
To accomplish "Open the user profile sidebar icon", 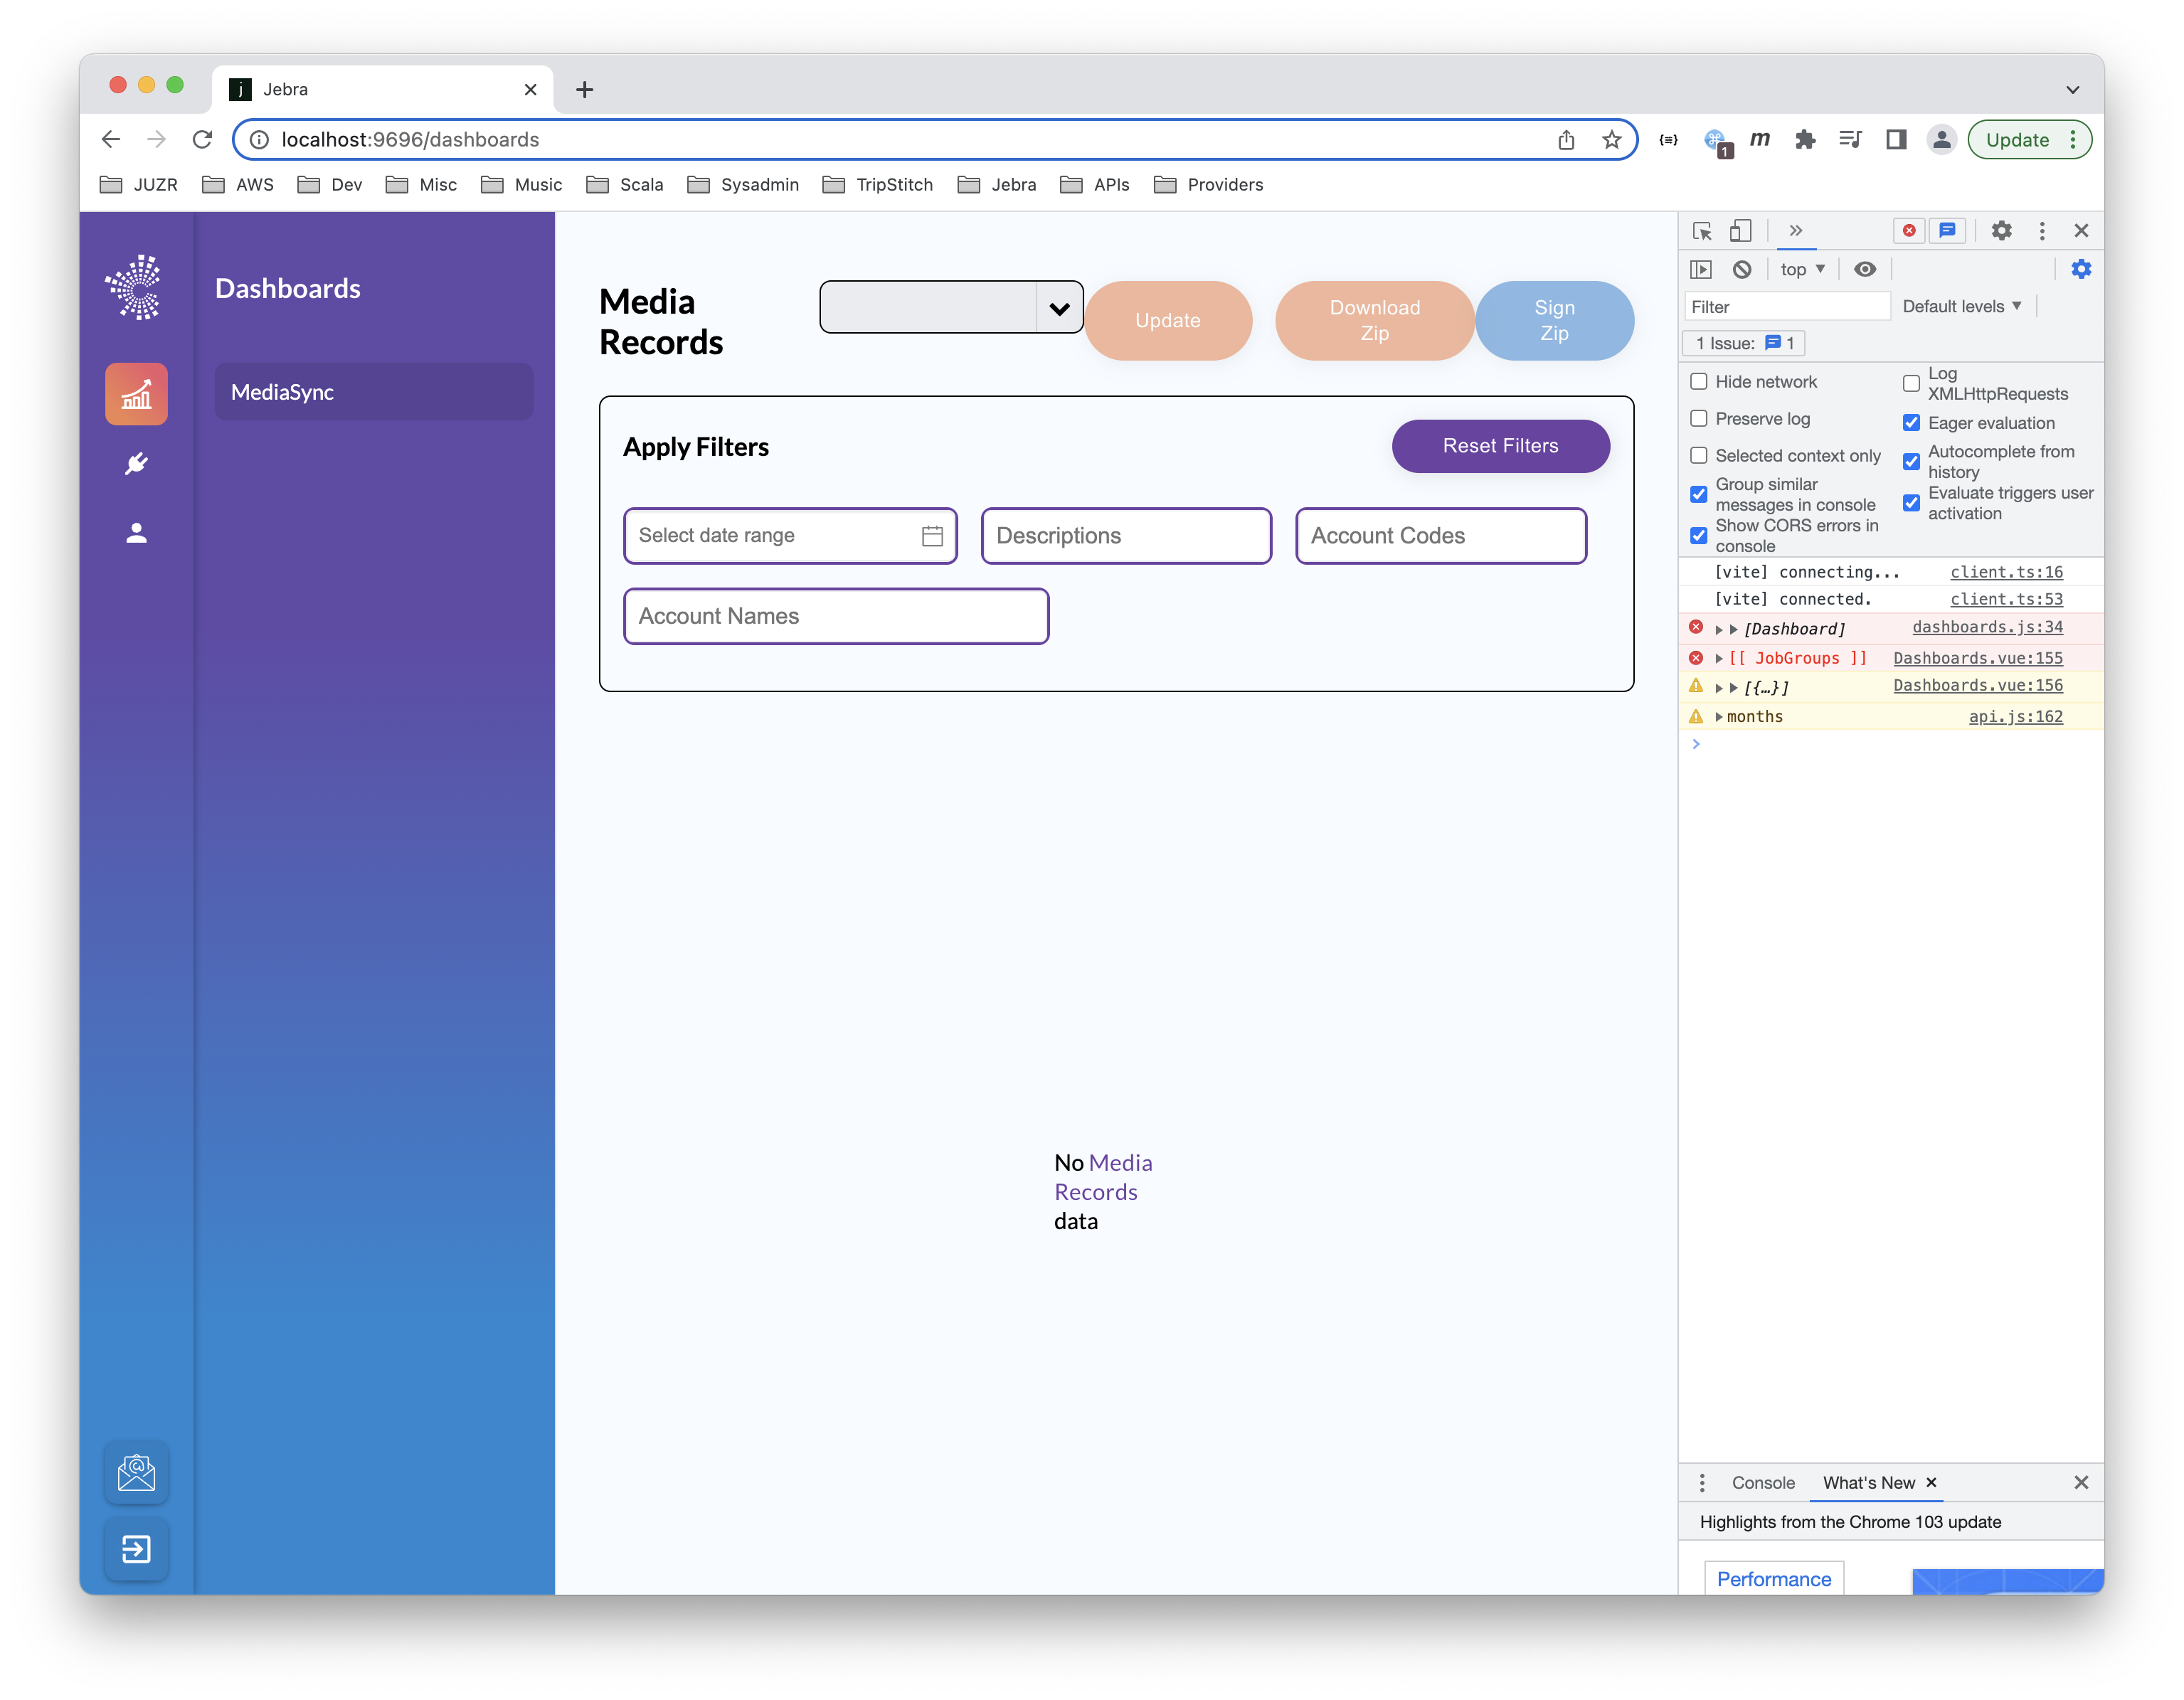I will coord(136,533).
